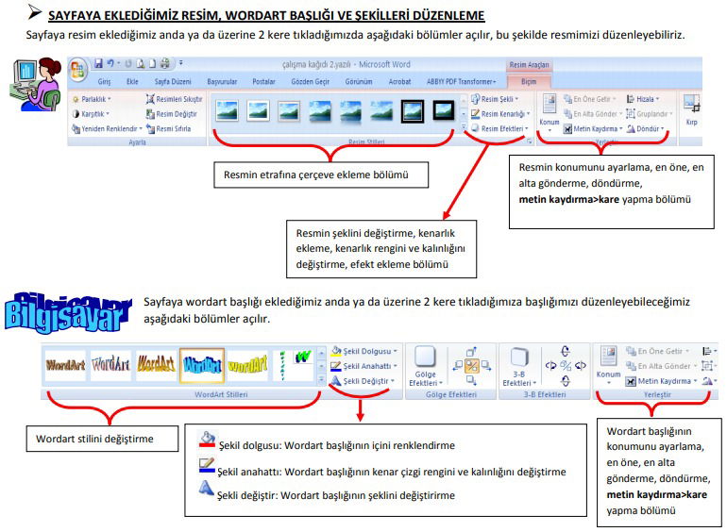Choose the highlighted blue wavy WordArt style
This screenshot has width=727, height=532.
(x=202, y=366)
